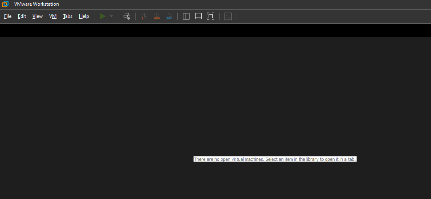Click the VMware Workstation logo icon
This screenshot has width=431, height=199.
coord(5,4)
